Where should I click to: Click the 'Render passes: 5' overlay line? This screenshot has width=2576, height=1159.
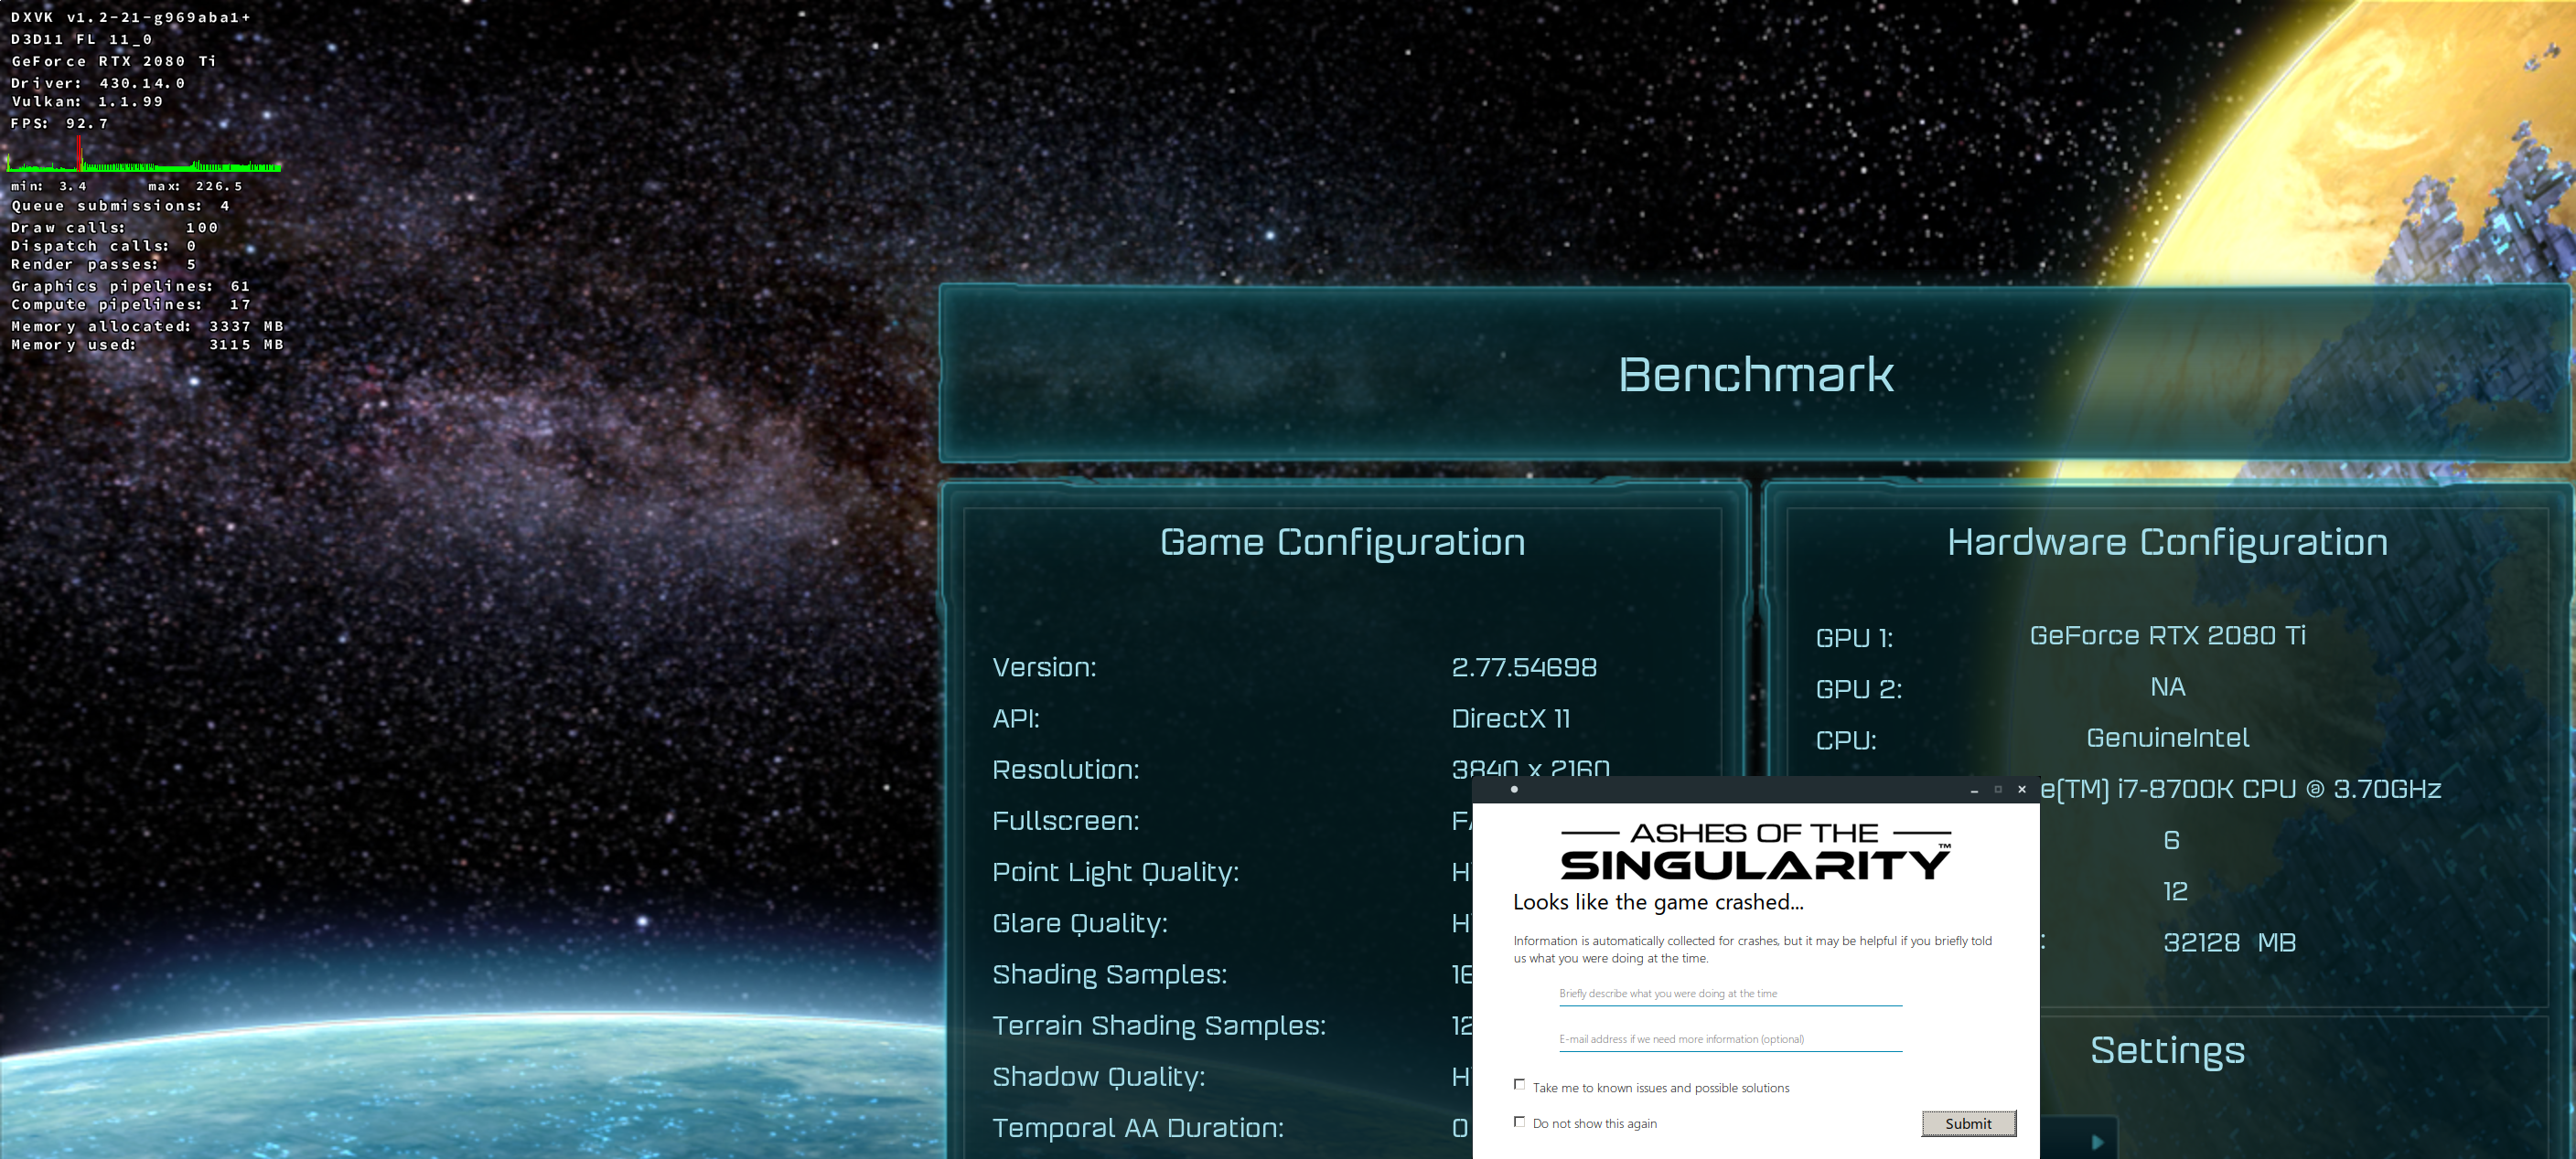[103, 264]
